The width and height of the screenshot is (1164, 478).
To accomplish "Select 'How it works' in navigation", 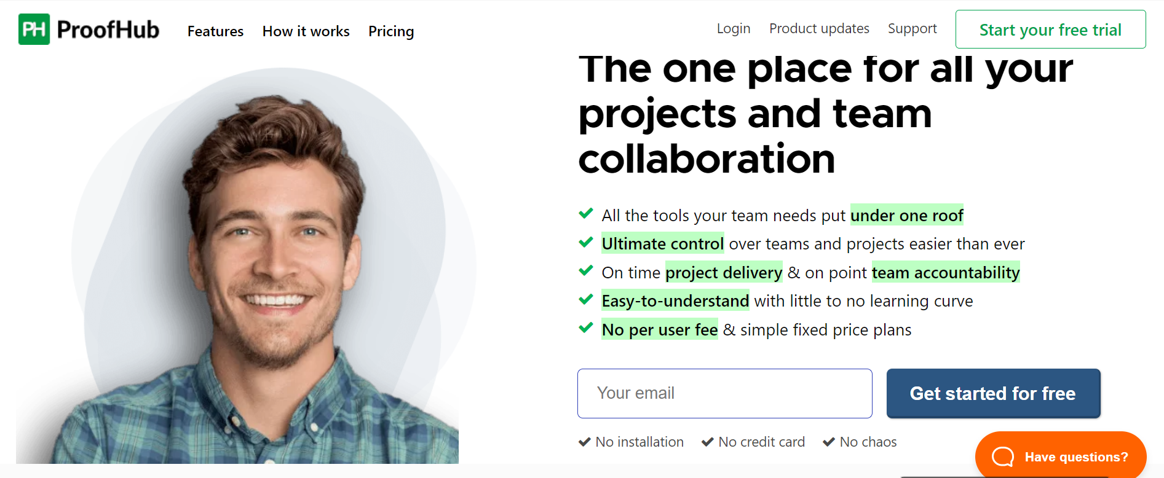I will (x=306, y=31).
